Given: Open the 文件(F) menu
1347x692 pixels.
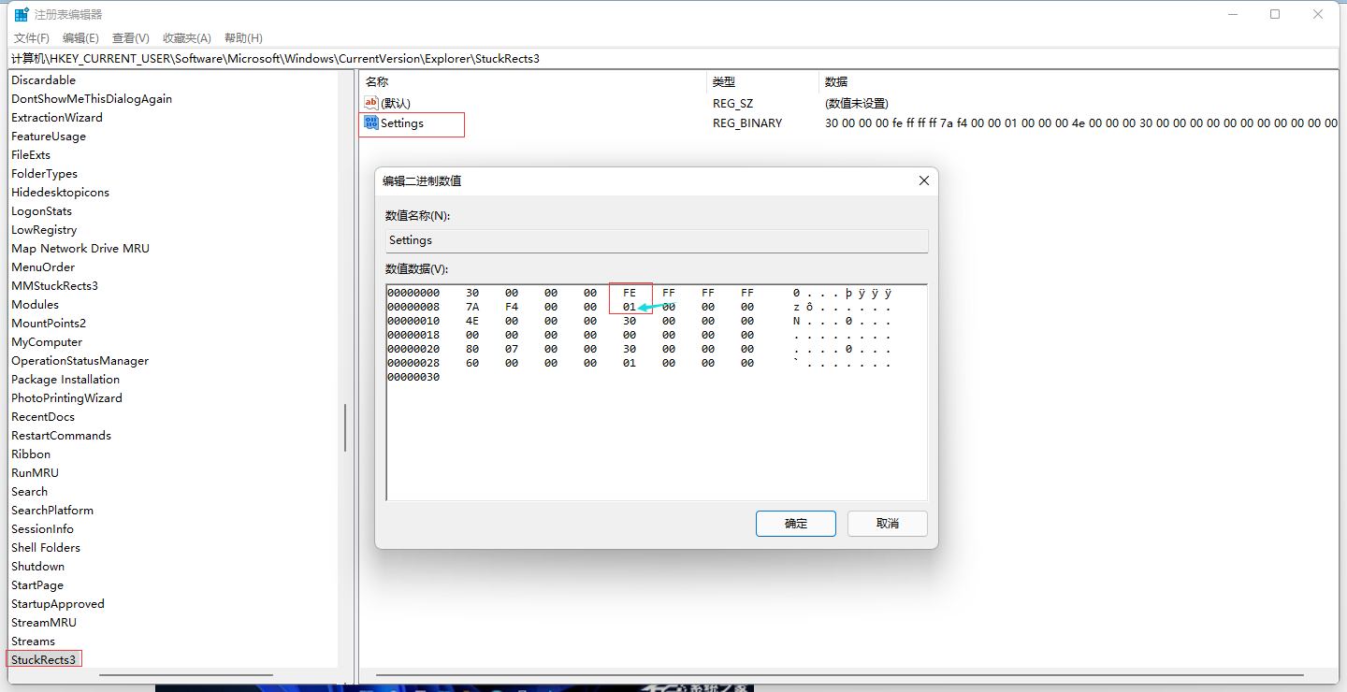Looking at the screenshot, I should (x=31, y=37).
